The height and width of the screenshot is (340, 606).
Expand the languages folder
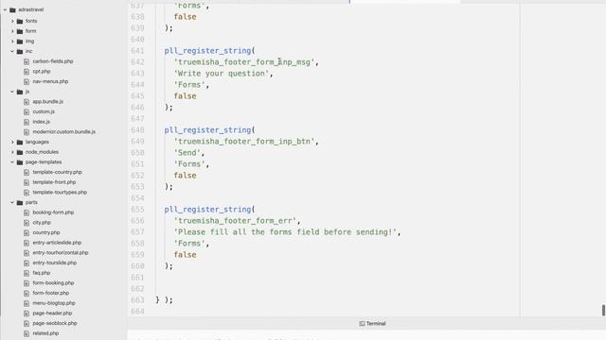point(12,142)
